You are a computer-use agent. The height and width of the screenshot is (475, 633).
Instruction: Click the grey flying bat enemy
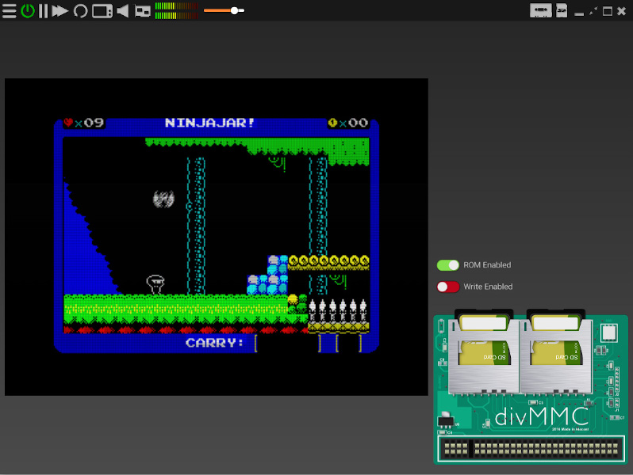coord(163,199)
